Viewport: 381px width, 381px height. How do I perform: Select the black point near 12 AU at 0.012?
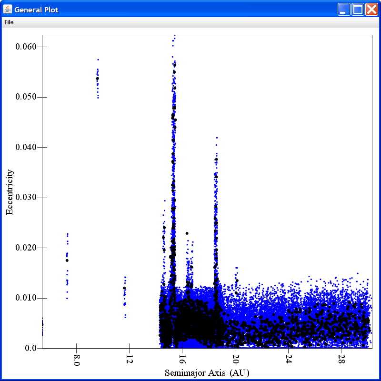[x=124, y=288]
